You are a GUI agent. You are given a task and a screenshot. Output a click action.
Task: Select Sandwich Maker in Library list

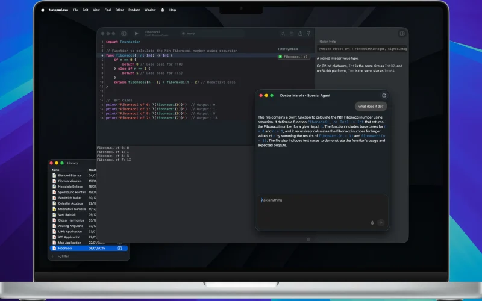(x=70, y=198)
